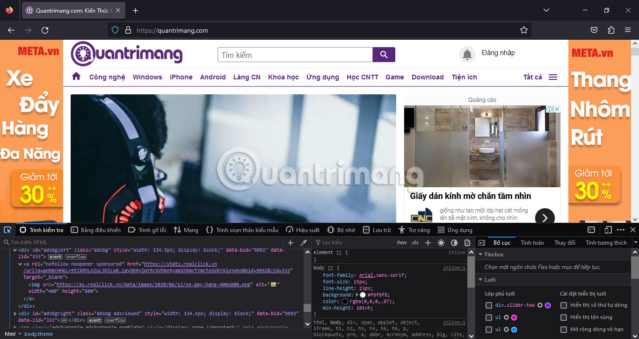Toggle print media simulation icon
The height and width of the screenshot is (339, 639).
pos(467,242)
